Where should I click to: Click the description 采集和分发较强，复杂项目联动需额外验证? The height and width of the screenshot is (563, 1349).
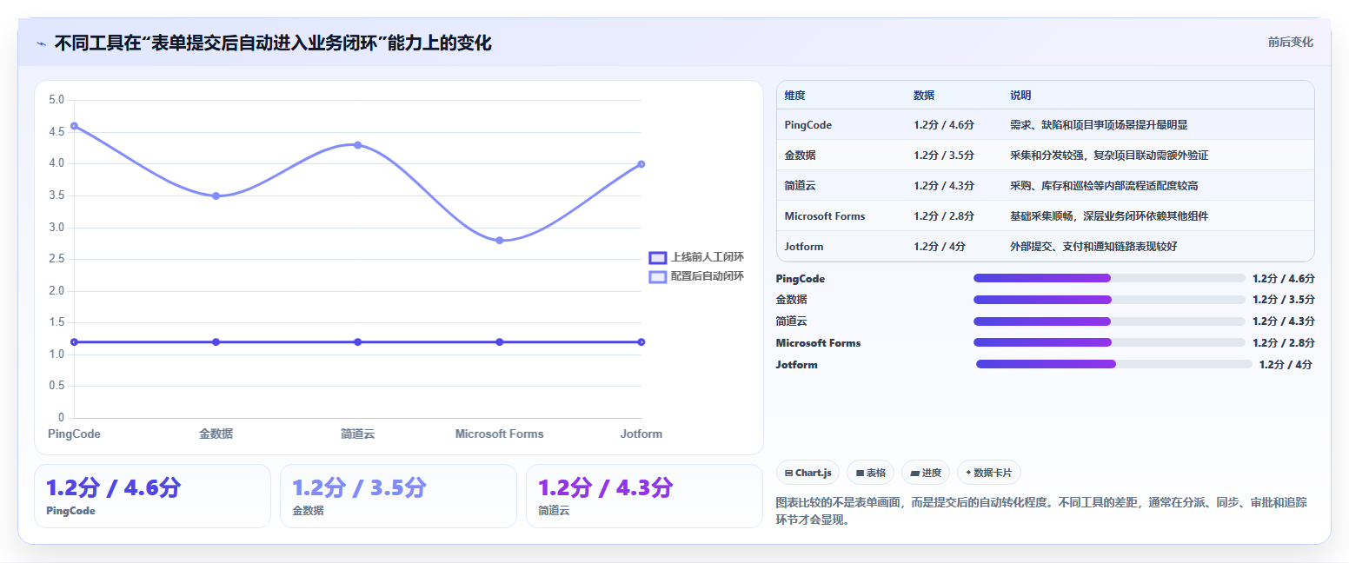[x=1109, y=156]
